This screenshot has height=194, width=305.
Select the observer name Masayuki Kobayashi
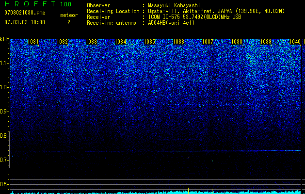pos(174,5)
